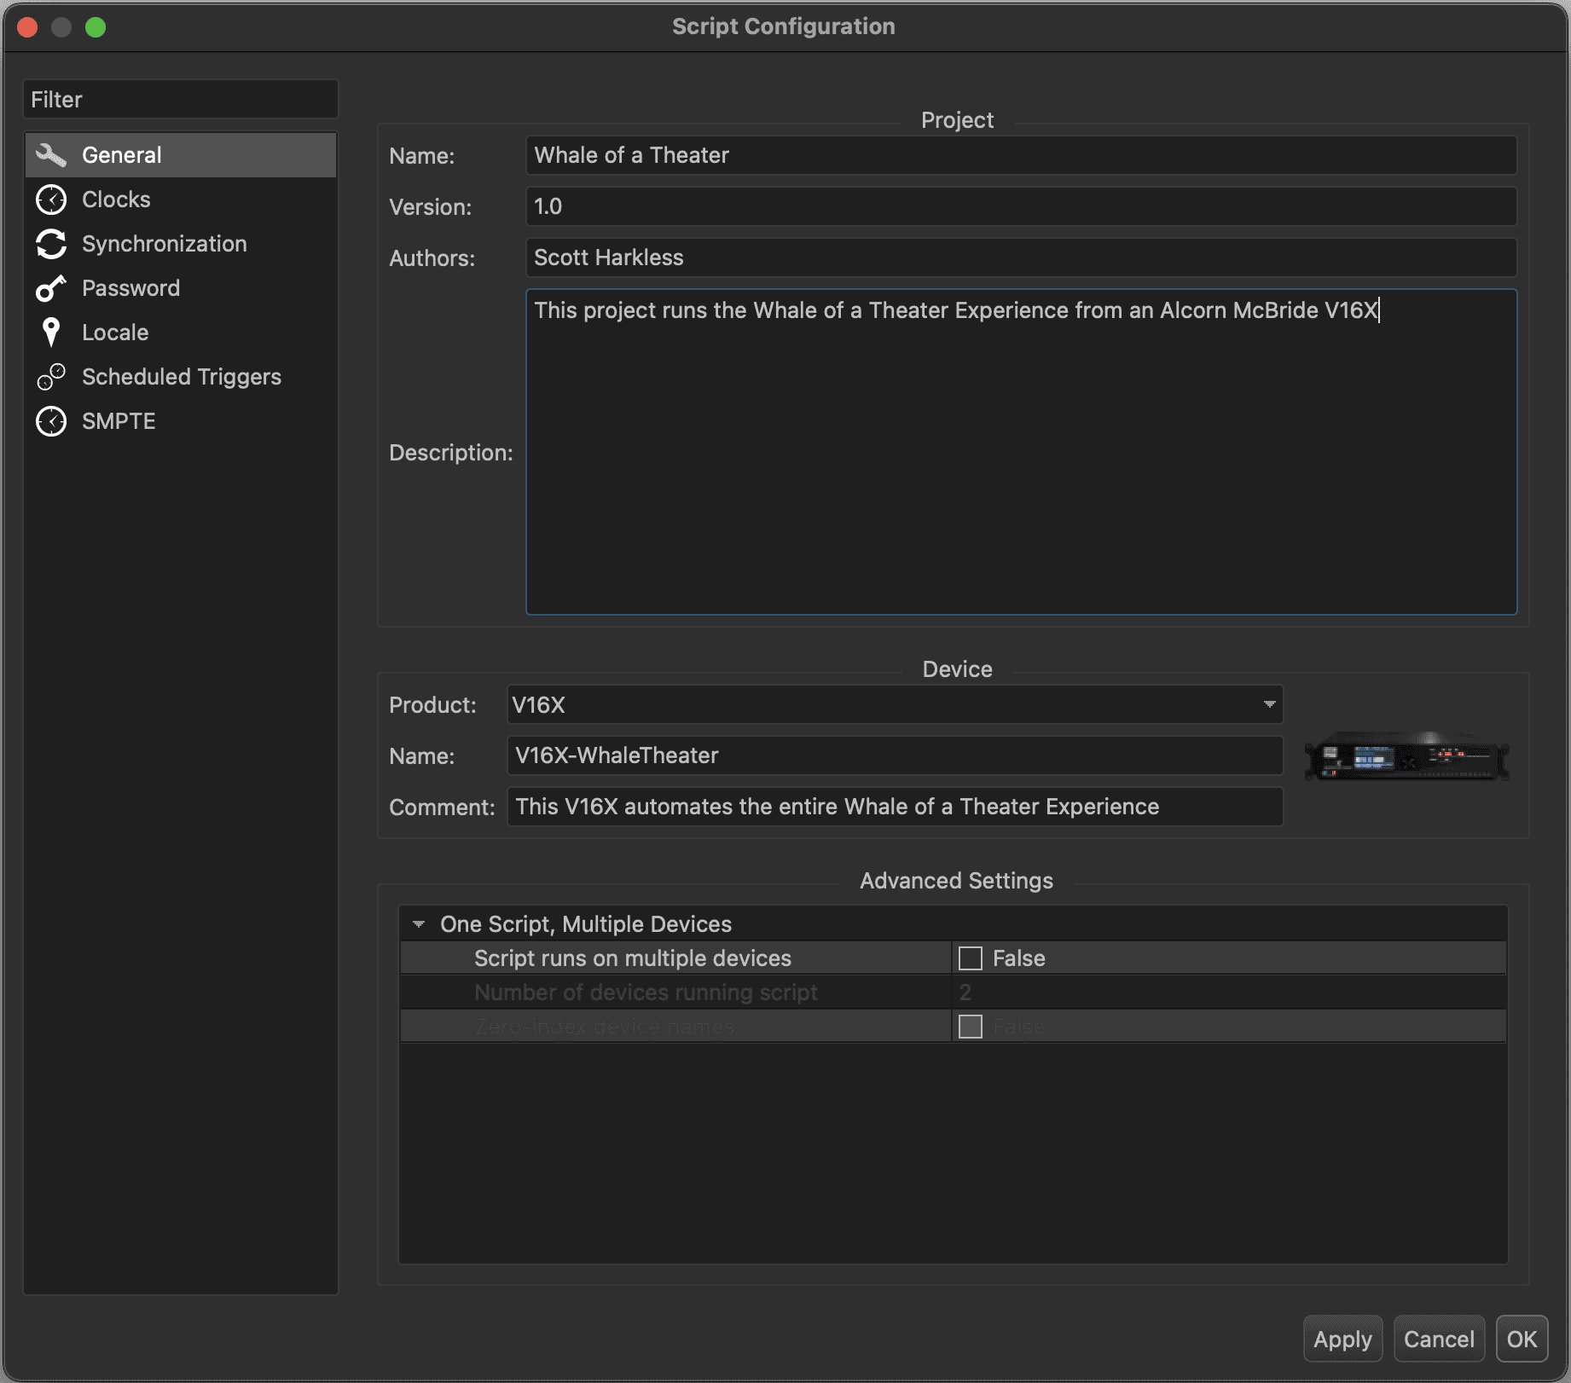This screenshot has width=1571, height=1383.
Task: Switch to the Synchronization settings page
Action: tap(164, 244)
